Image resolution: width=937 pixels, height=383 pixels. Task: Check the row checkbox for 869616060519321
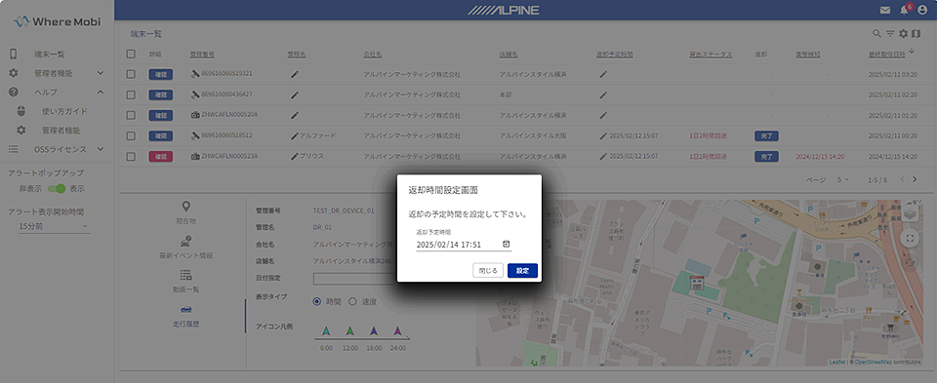[x=131, y=74]
